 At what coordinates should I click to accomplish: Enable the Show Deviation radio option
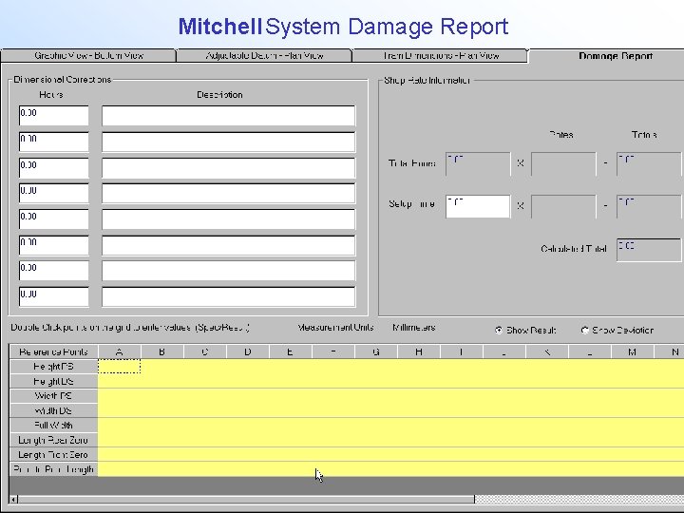[585, 331]
